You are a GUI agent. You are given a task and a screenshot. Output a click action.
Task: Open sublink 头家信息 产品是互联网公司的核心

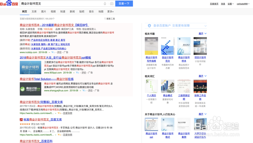pos(49,48)
